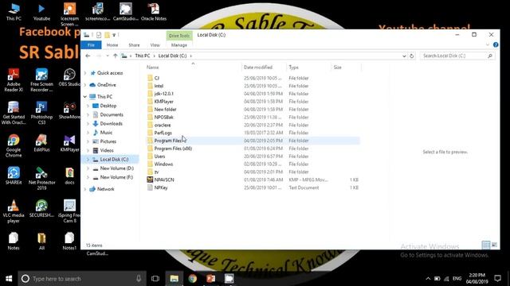Launch VLC media player desktop icon
Image resolution: width=510 pixels, height=286 pixels.
(14, 211)
